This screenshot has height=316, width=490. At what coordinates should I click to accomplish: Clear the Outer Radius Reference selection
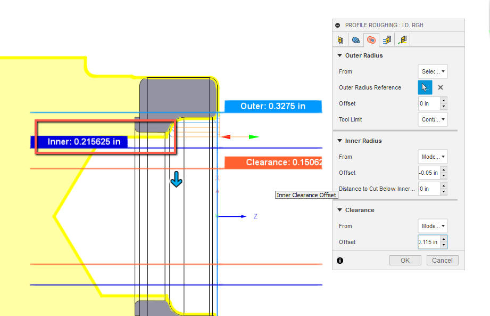(x=441, y=87)
